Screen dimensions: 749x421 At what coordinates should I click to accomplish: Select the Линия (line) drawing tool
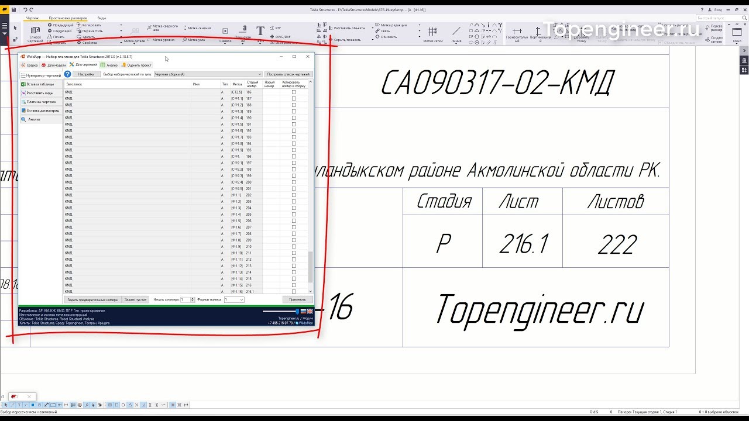(x=456, y=34)
